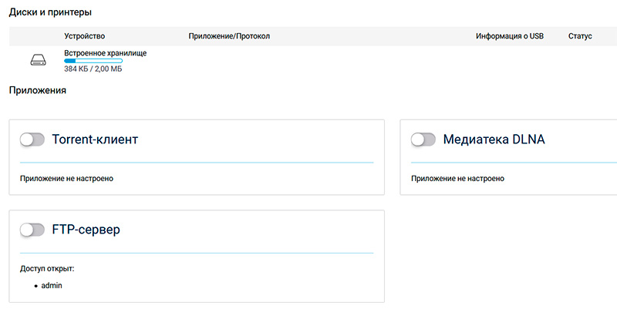
Task: Click 'Приложение не настроено' under Медиатека DLNA
Action: (x=457, y=178)
